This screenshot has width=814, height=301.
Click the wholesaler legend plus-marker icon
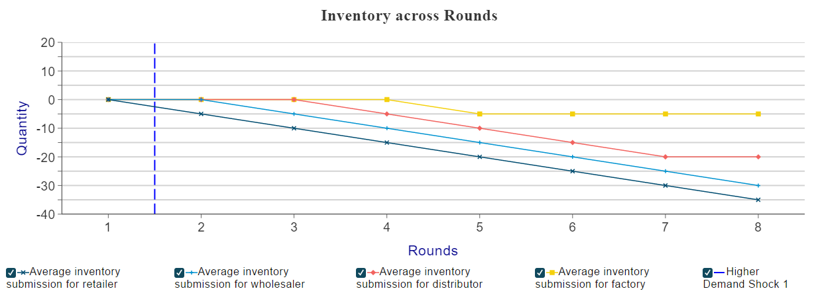coord(192,273)
